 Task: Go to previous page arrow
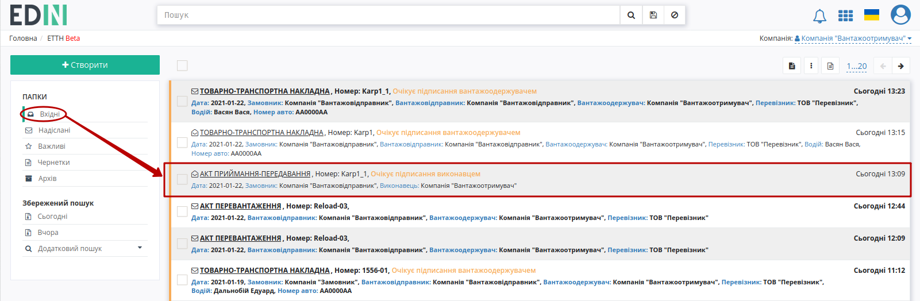click(883, 66)
